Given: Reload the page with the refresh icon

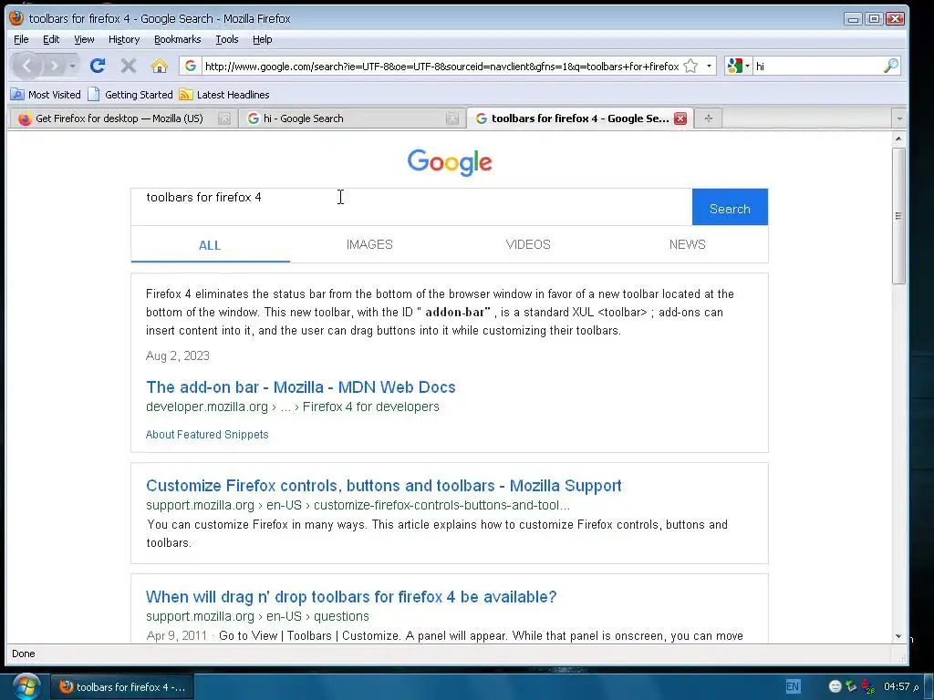Looking at the screenshot, I should pyautogui.click(x=98, y=66).
